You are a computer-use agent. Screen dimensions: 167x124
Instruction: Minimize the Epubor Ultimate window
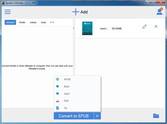point(148,2)
